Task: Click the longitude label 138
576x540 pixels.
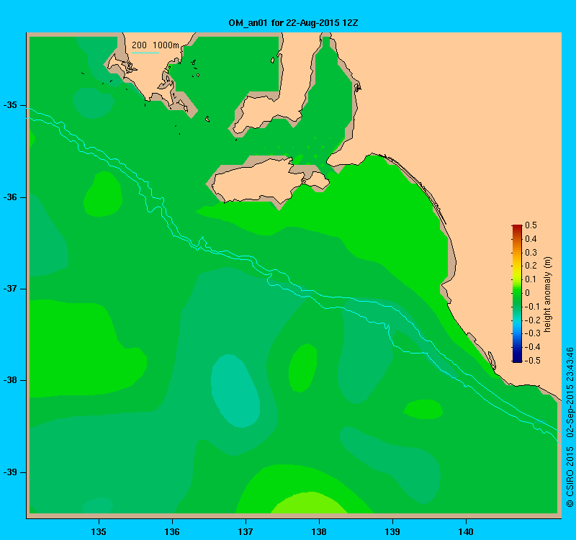Action: tap(319, 531)
